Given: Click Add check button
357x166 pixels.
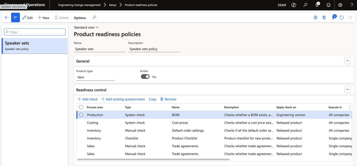Looking at the screenshot, I should click(x=87, y=99).
